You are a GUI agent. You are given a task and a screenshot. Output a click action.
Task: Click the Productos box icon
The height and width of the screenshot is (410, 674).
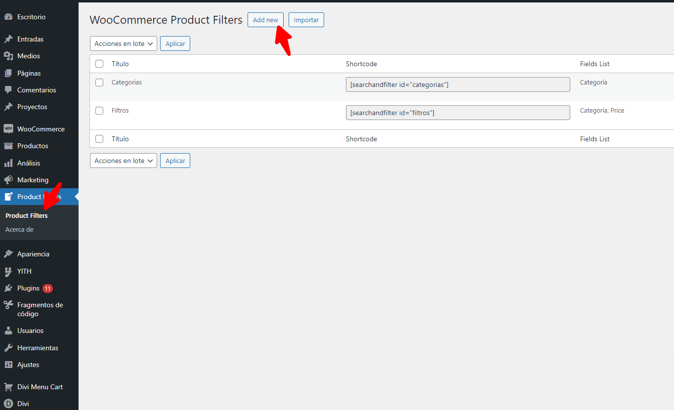point(8,146)
